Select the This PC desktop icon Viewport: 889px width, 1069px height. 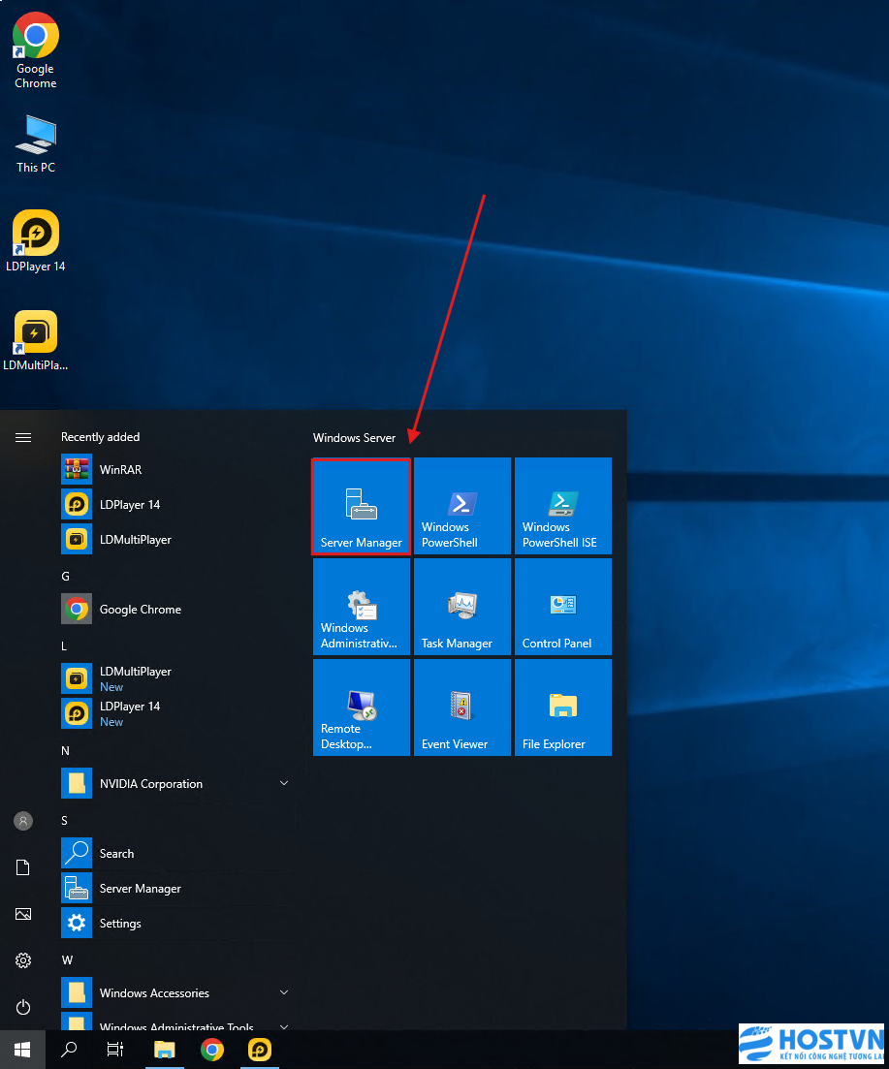coord(36,144)
